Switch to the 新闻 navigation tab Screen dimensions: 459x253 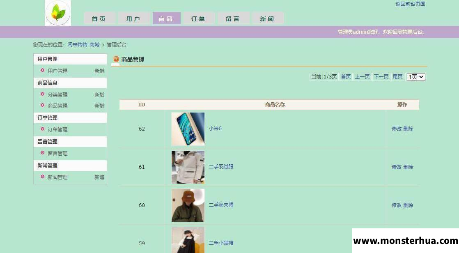click(267, 18)
